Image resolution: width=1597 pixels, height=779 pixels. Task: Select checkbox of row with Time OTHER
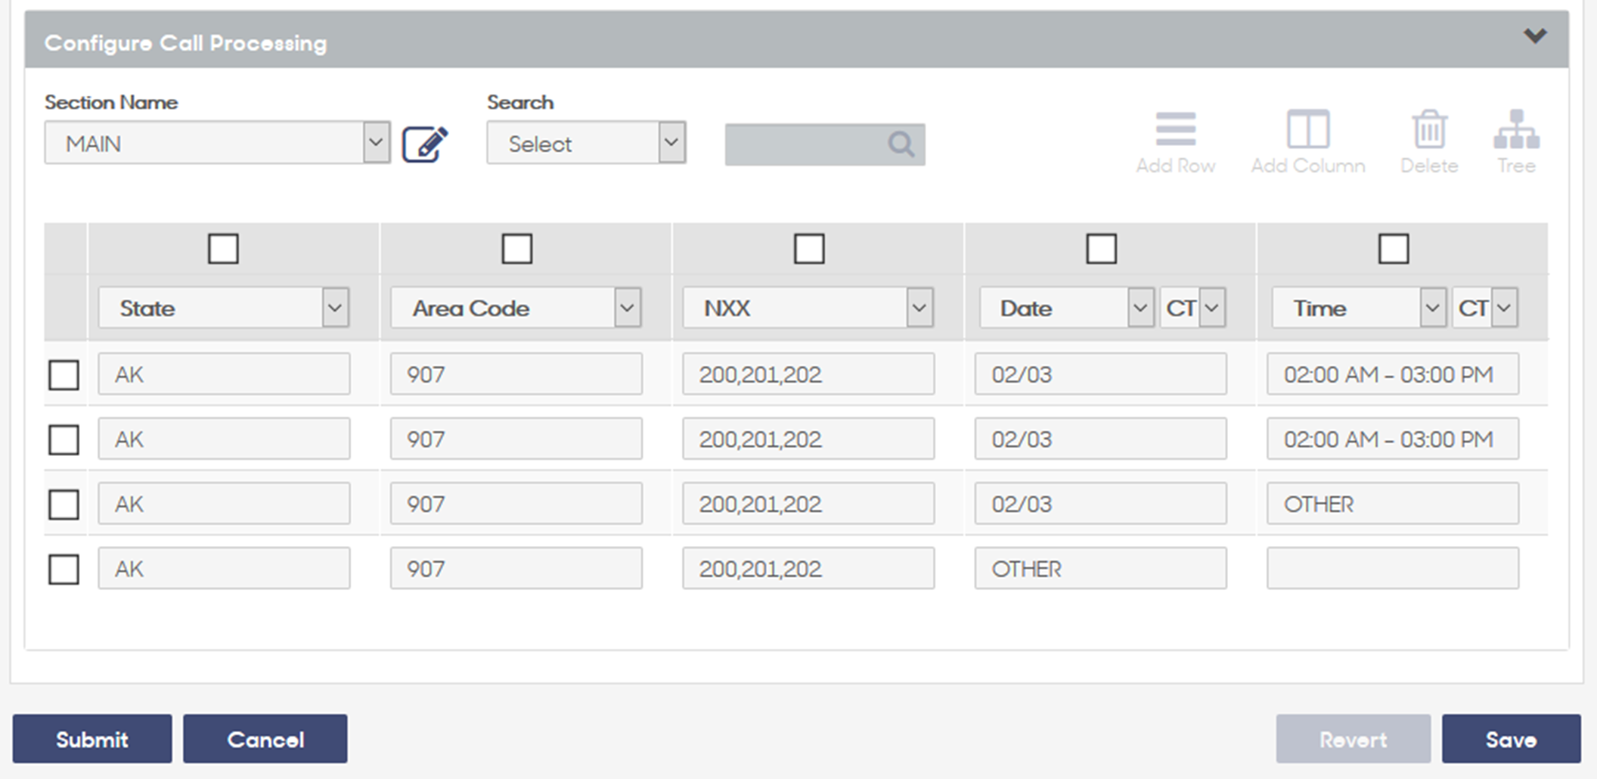[64, 504]
